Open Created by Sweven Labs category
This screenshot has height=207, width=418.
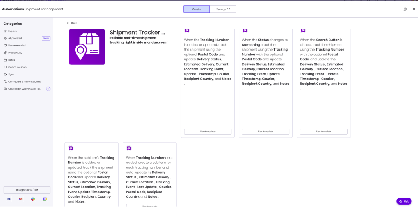pyautogui.click(x=24, y=89)
